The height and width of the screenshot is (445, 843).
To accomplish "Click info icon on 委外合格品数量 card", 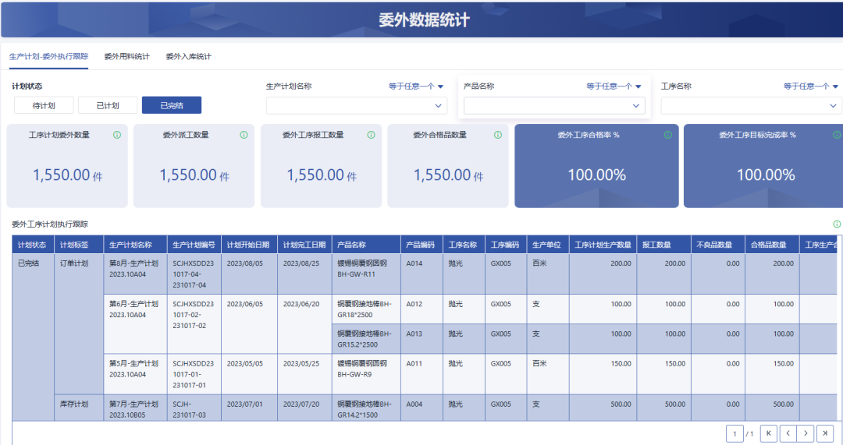I will point(498,135).
